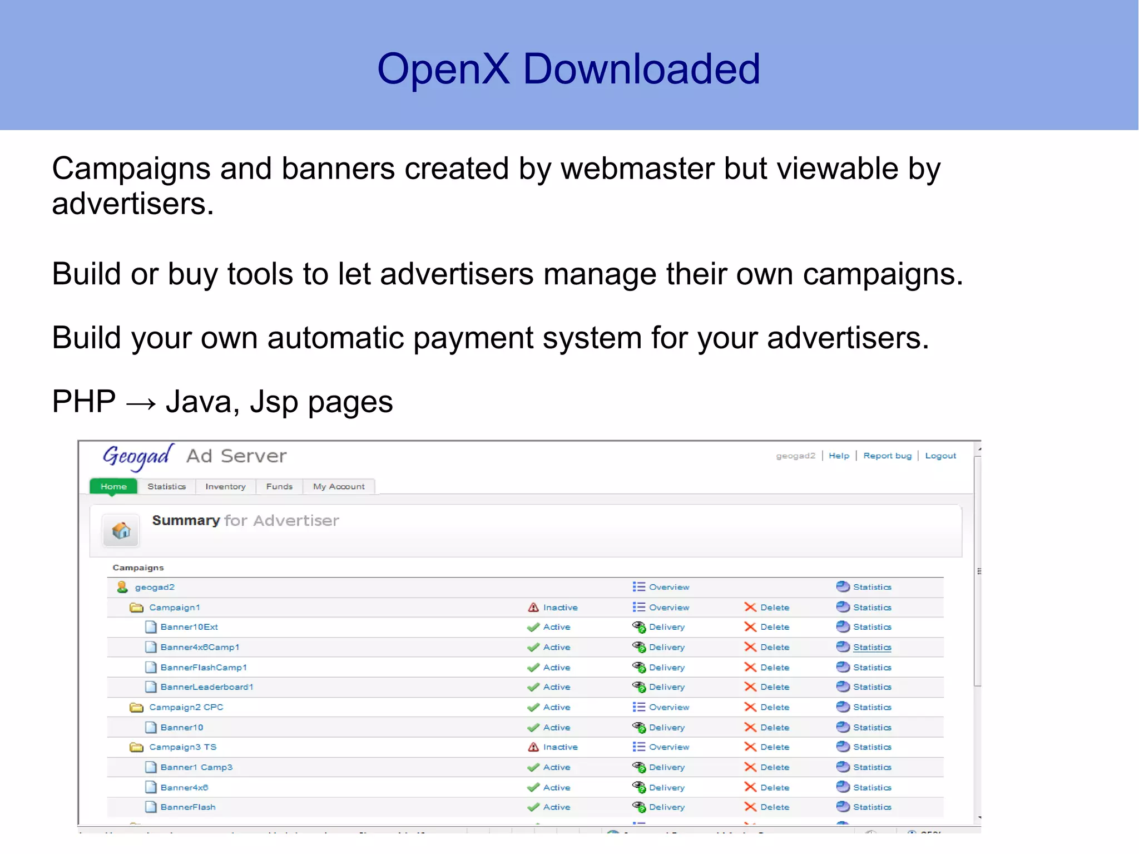Open the Banner10 banner

182,727
